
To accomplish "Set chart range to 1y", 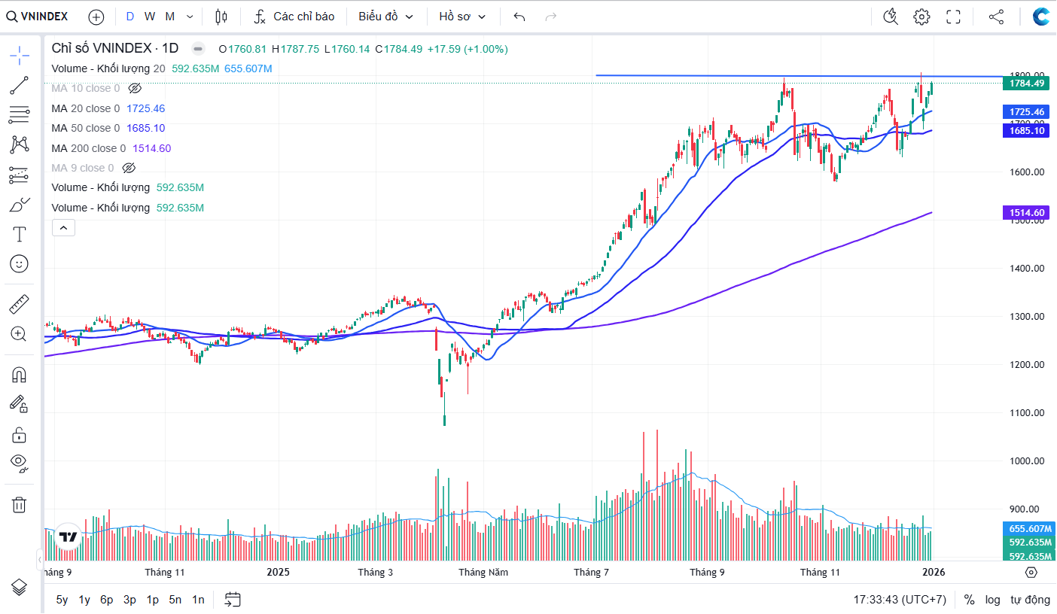I will (84, 600).
